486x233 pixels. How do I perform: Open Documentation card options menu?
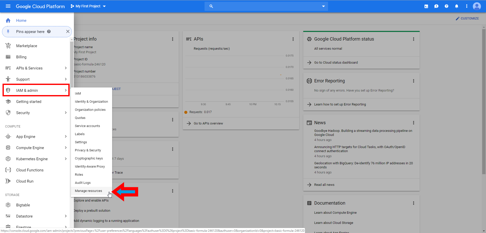click(414, 203)
